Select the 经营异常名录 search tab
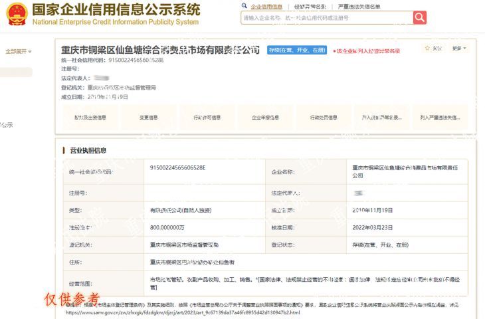 click(x=310, y=7)
